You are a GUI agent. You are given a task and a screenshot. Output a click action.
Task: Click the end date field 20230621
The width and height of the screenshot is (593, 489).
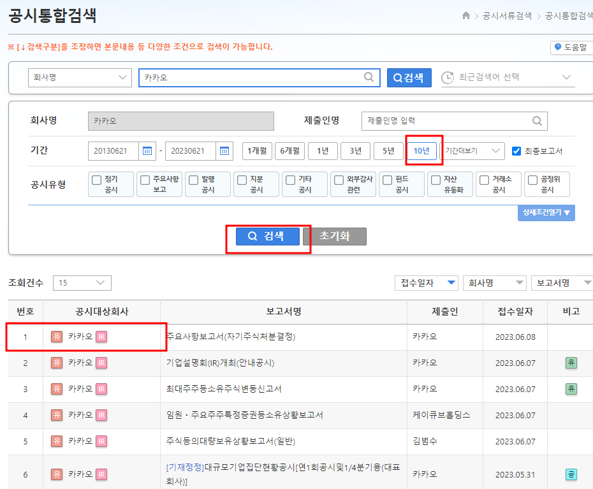coord(191,151)
